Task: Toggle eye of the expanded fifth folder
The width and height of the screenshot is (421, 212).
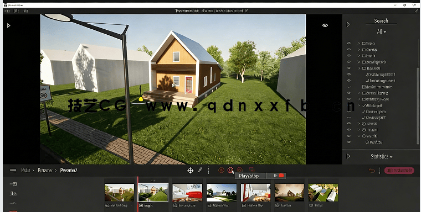Action: (x=349, y=68)
